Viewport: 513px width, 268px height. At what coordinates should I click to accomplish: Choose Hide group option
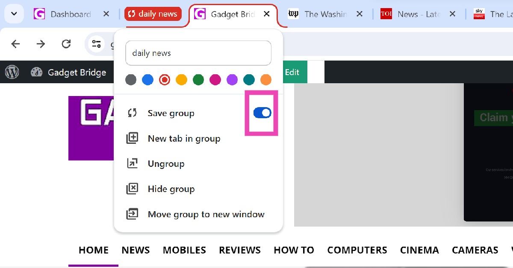pos(198,189)
